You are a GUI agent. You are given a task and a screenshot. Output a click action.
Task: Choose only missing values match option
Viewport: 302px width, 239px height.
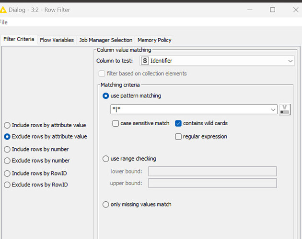[106, 205]
